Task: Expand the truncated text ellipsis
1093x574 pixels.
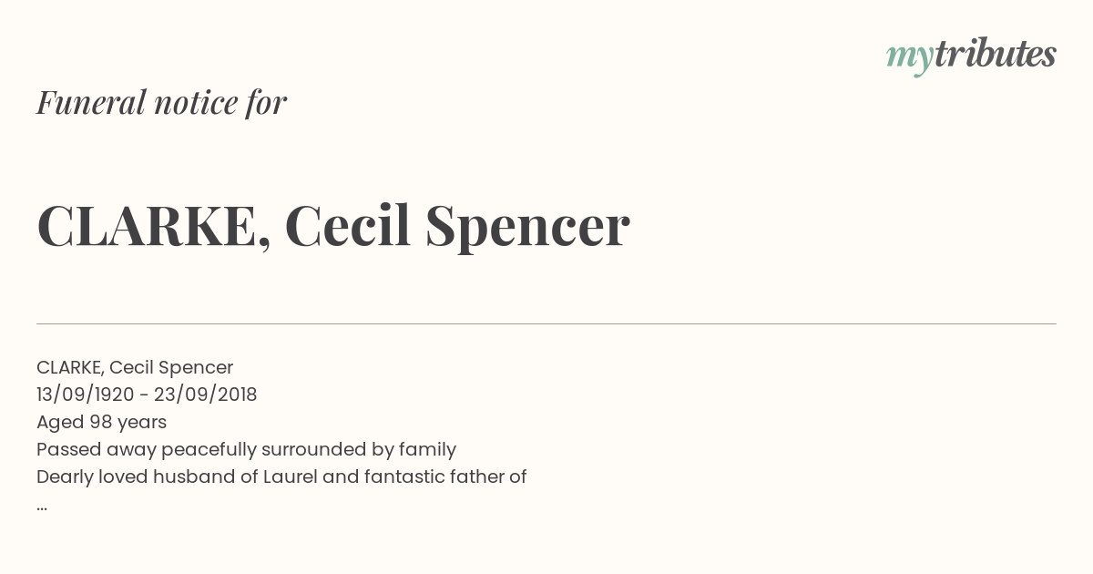Action: (42, 507)
